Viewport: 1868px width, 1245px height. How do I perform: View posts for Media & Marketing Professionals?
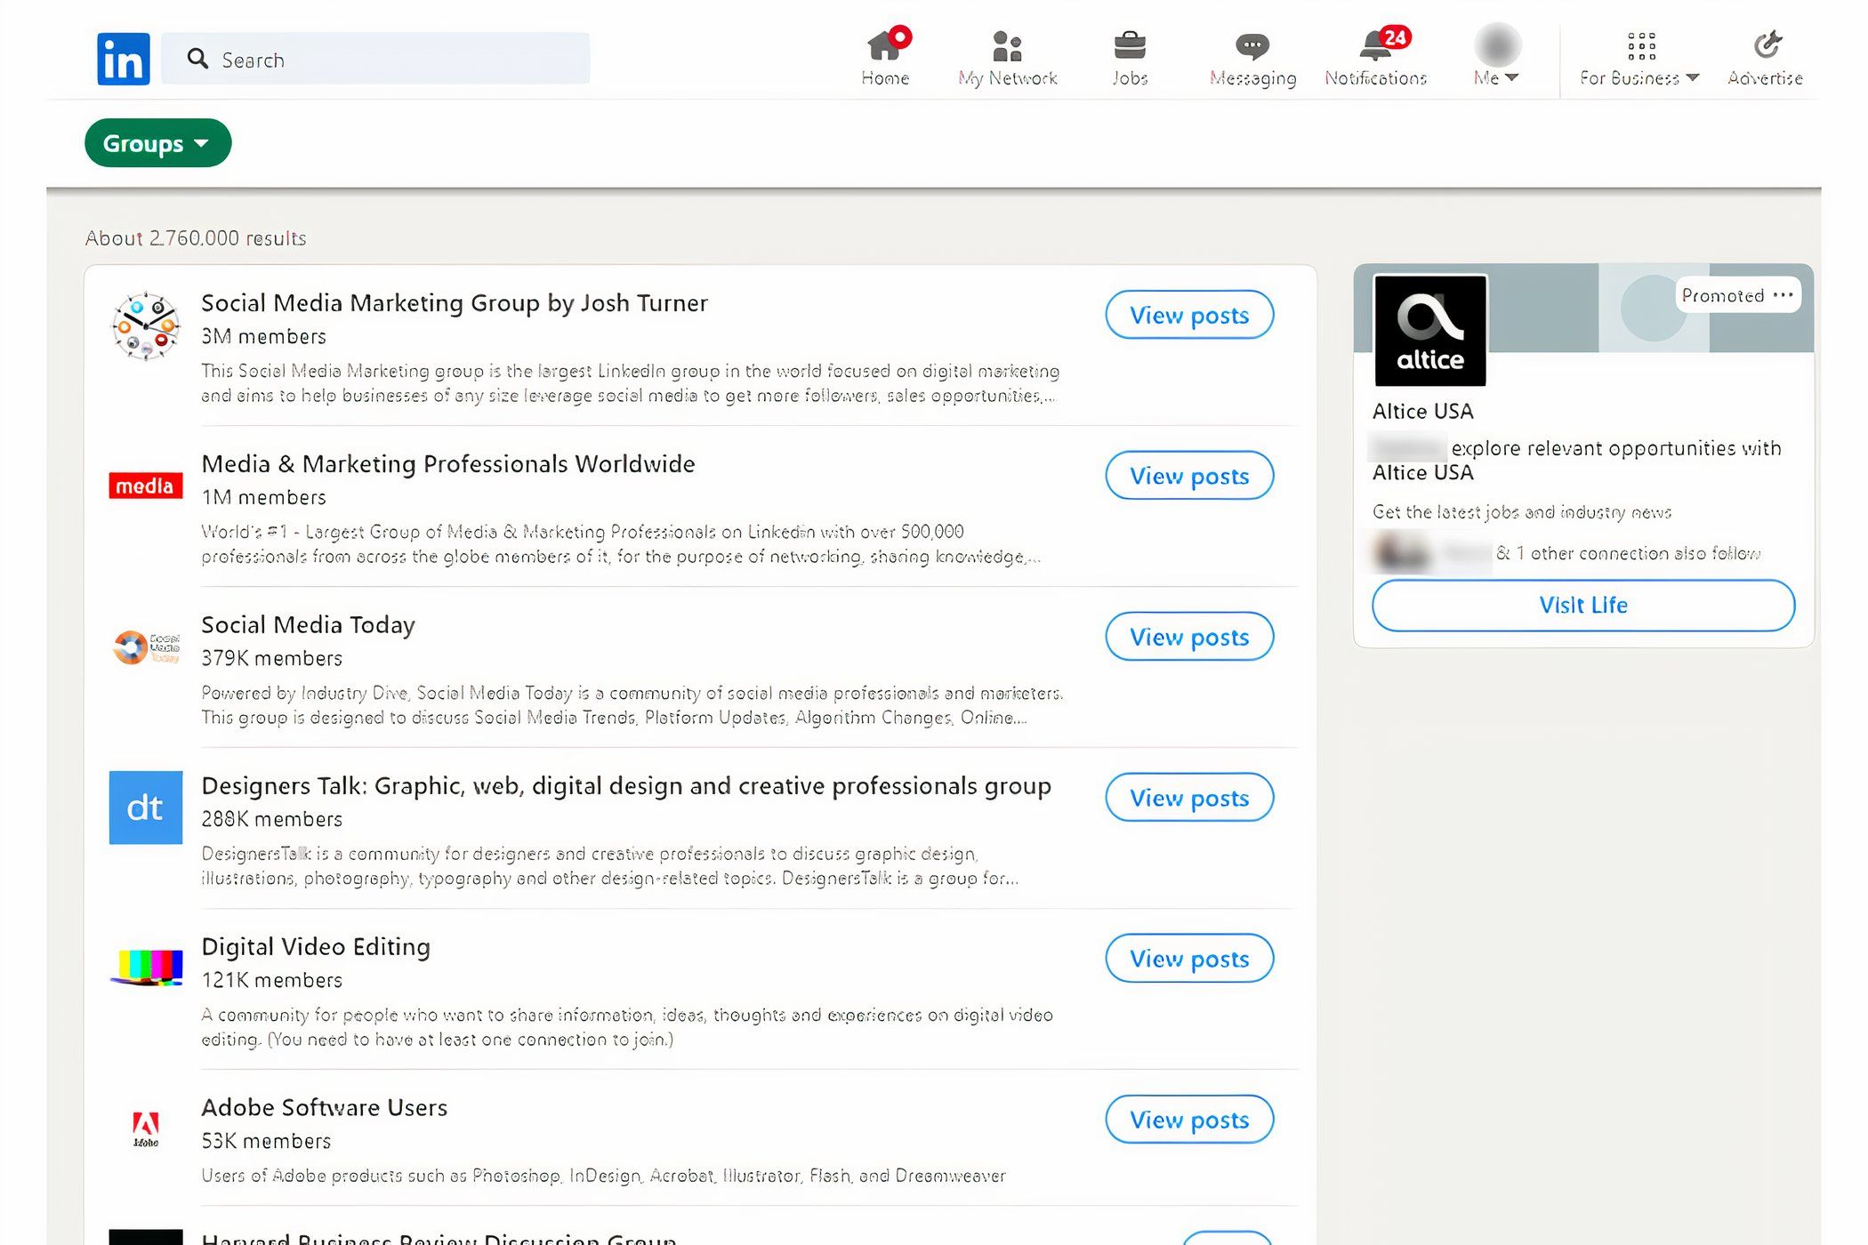1189,476
